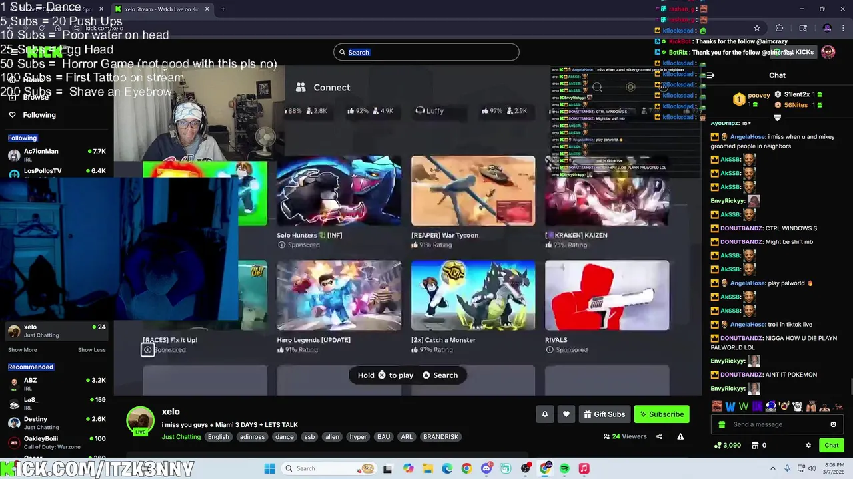Screen dimensions: 853x479
Task: Click the user avatar on Kick header
Action: coord(828,52)
